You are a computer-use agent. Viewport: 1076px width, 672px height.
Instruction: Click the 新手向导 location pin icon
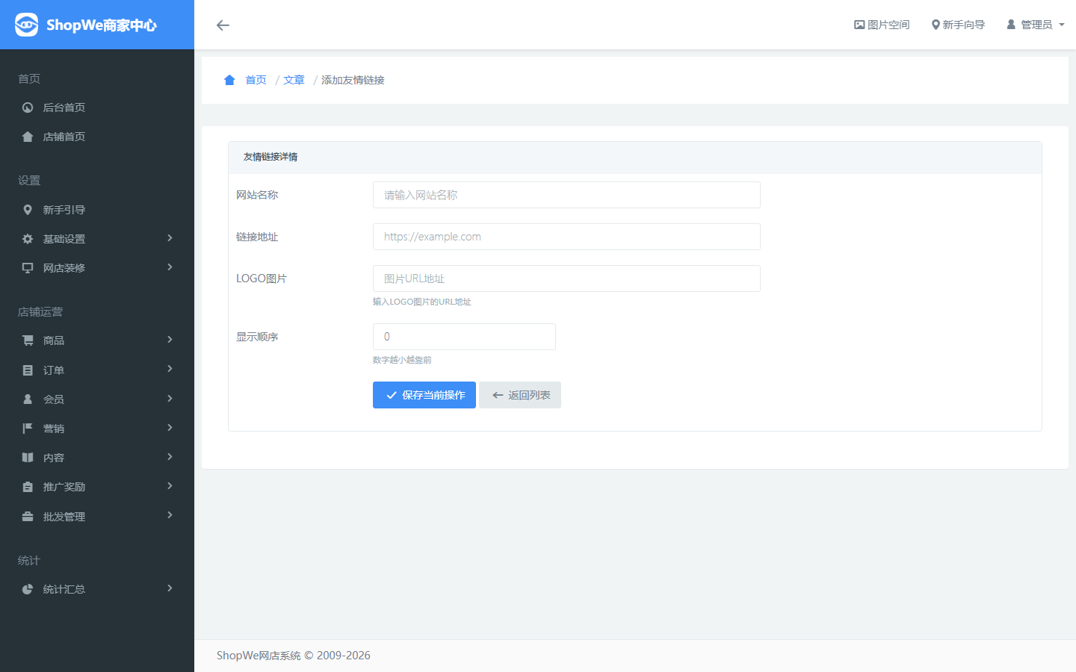936,25
